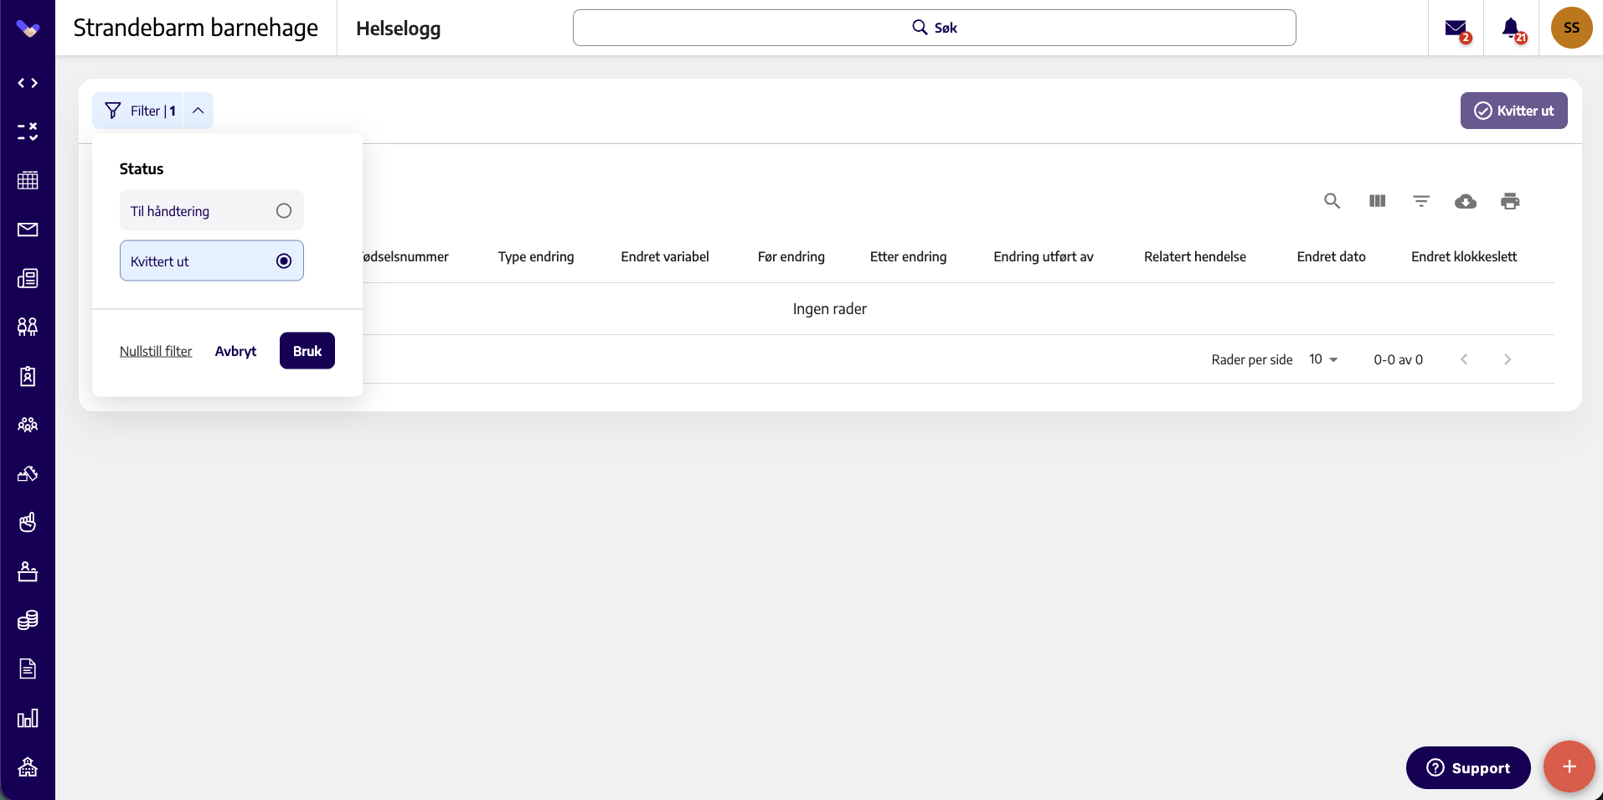Open the calendar grid icon in sidebar
This screenshot has height=800, width=1603.
[28, 180]
